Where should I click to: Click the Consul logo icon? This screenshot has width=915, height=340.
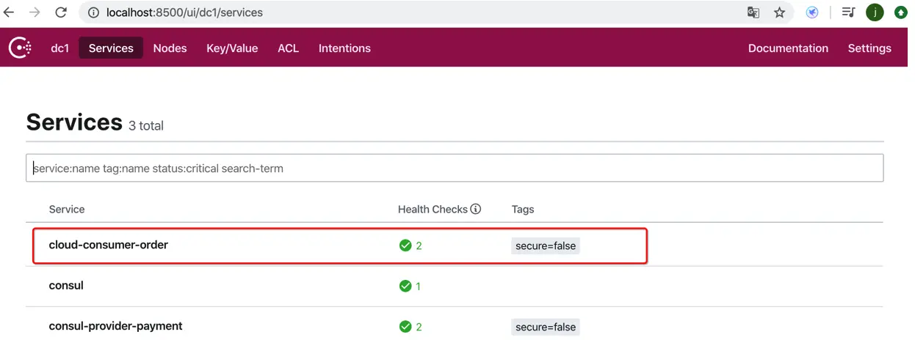click(x=20, y=48)
